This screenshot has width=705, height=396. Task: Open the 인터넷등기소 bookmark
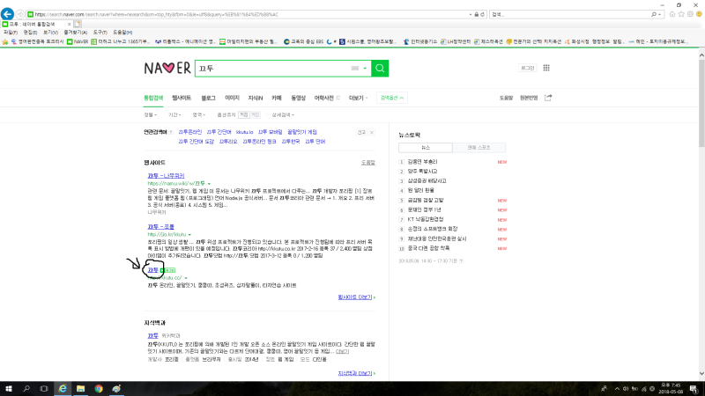pos(420,41)
